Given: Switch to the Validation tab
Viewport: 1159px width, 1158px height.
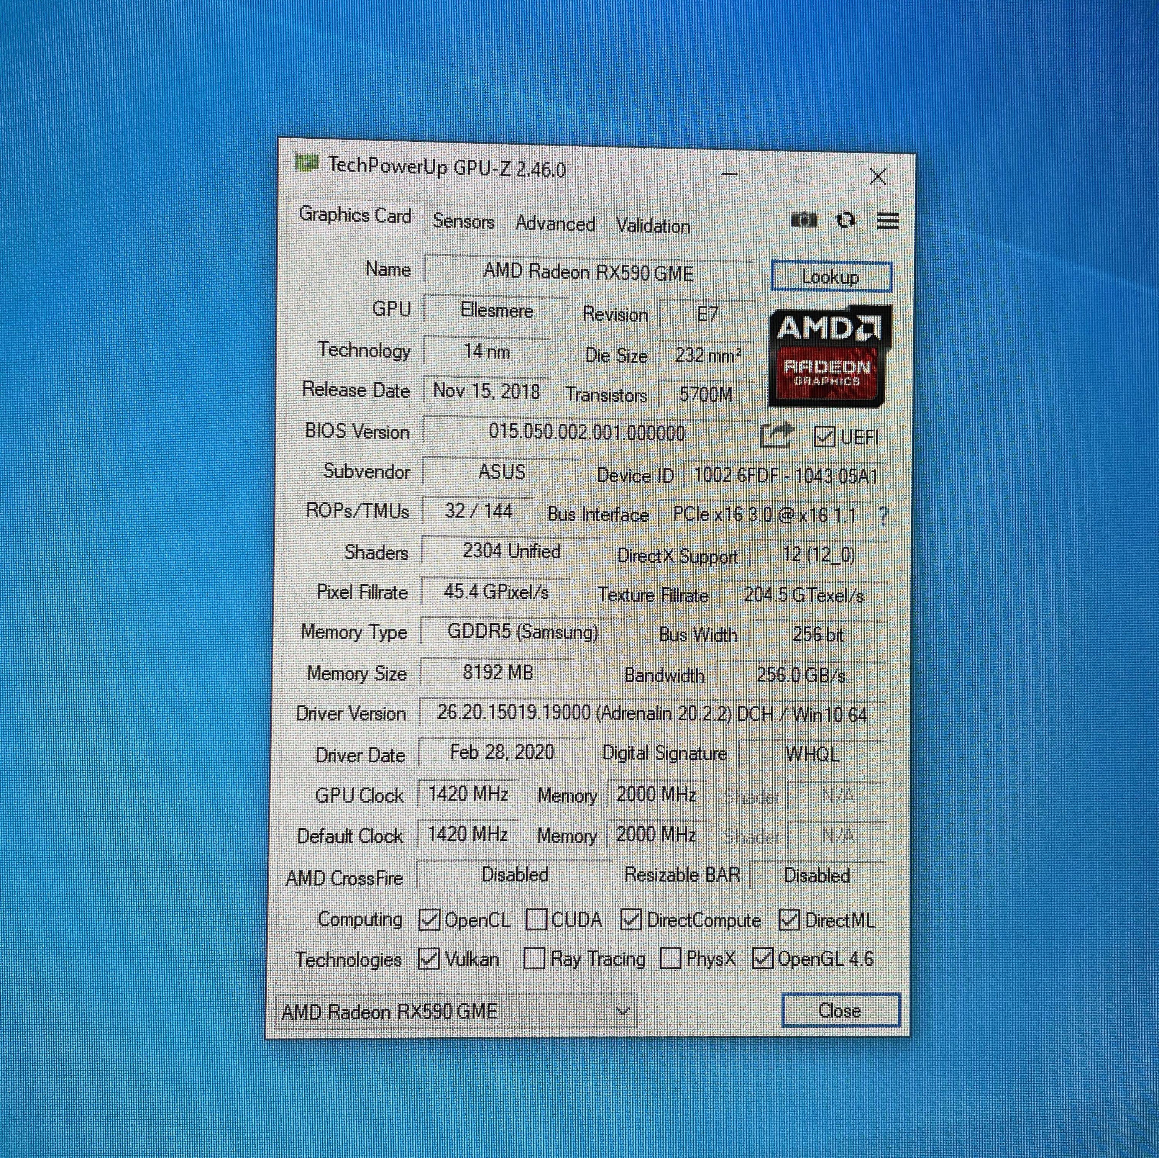Looking at the screenshot, I should tap(653, 226).
